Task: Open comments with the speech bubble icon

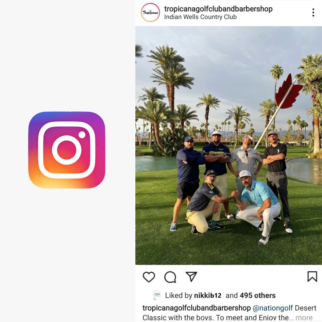Action: pos(170,277)
